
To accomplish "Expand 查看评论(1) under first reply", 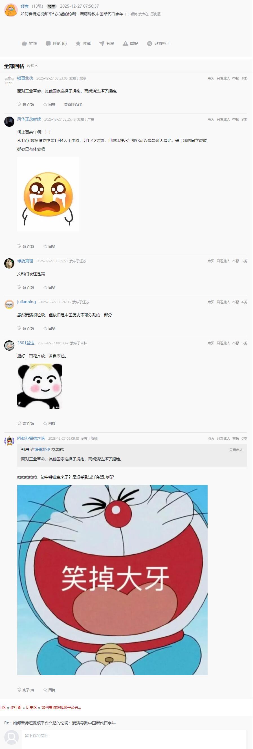I will pos(73,105).
